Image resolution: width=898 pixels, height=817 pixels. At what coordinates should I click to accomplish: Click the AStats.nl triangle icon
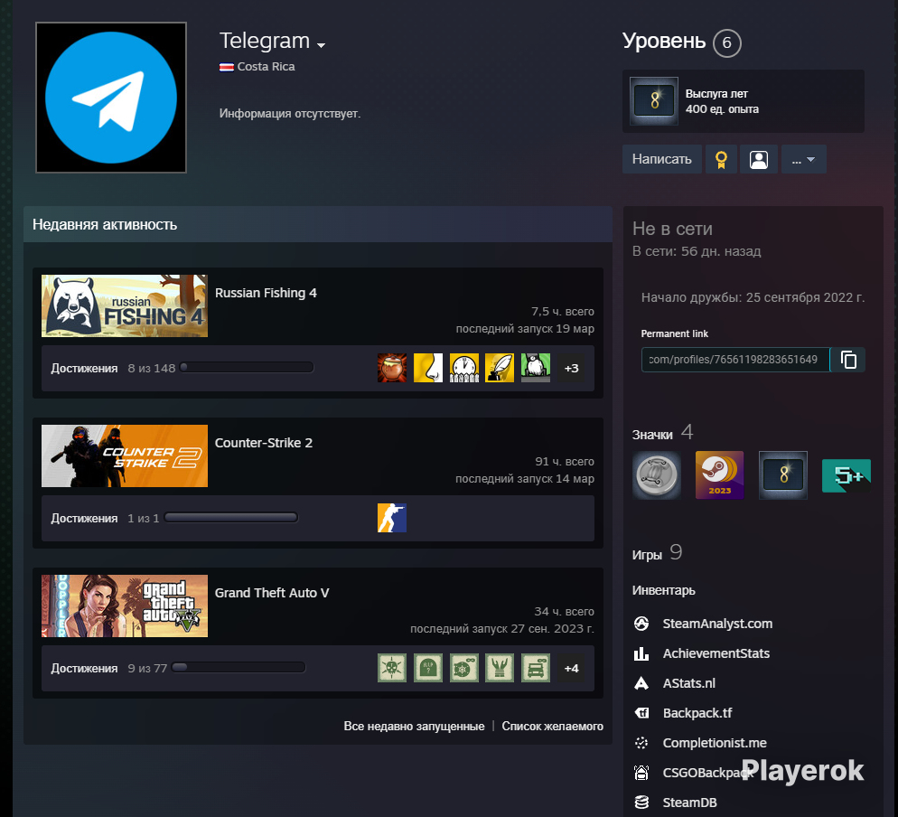pos(641,683)
